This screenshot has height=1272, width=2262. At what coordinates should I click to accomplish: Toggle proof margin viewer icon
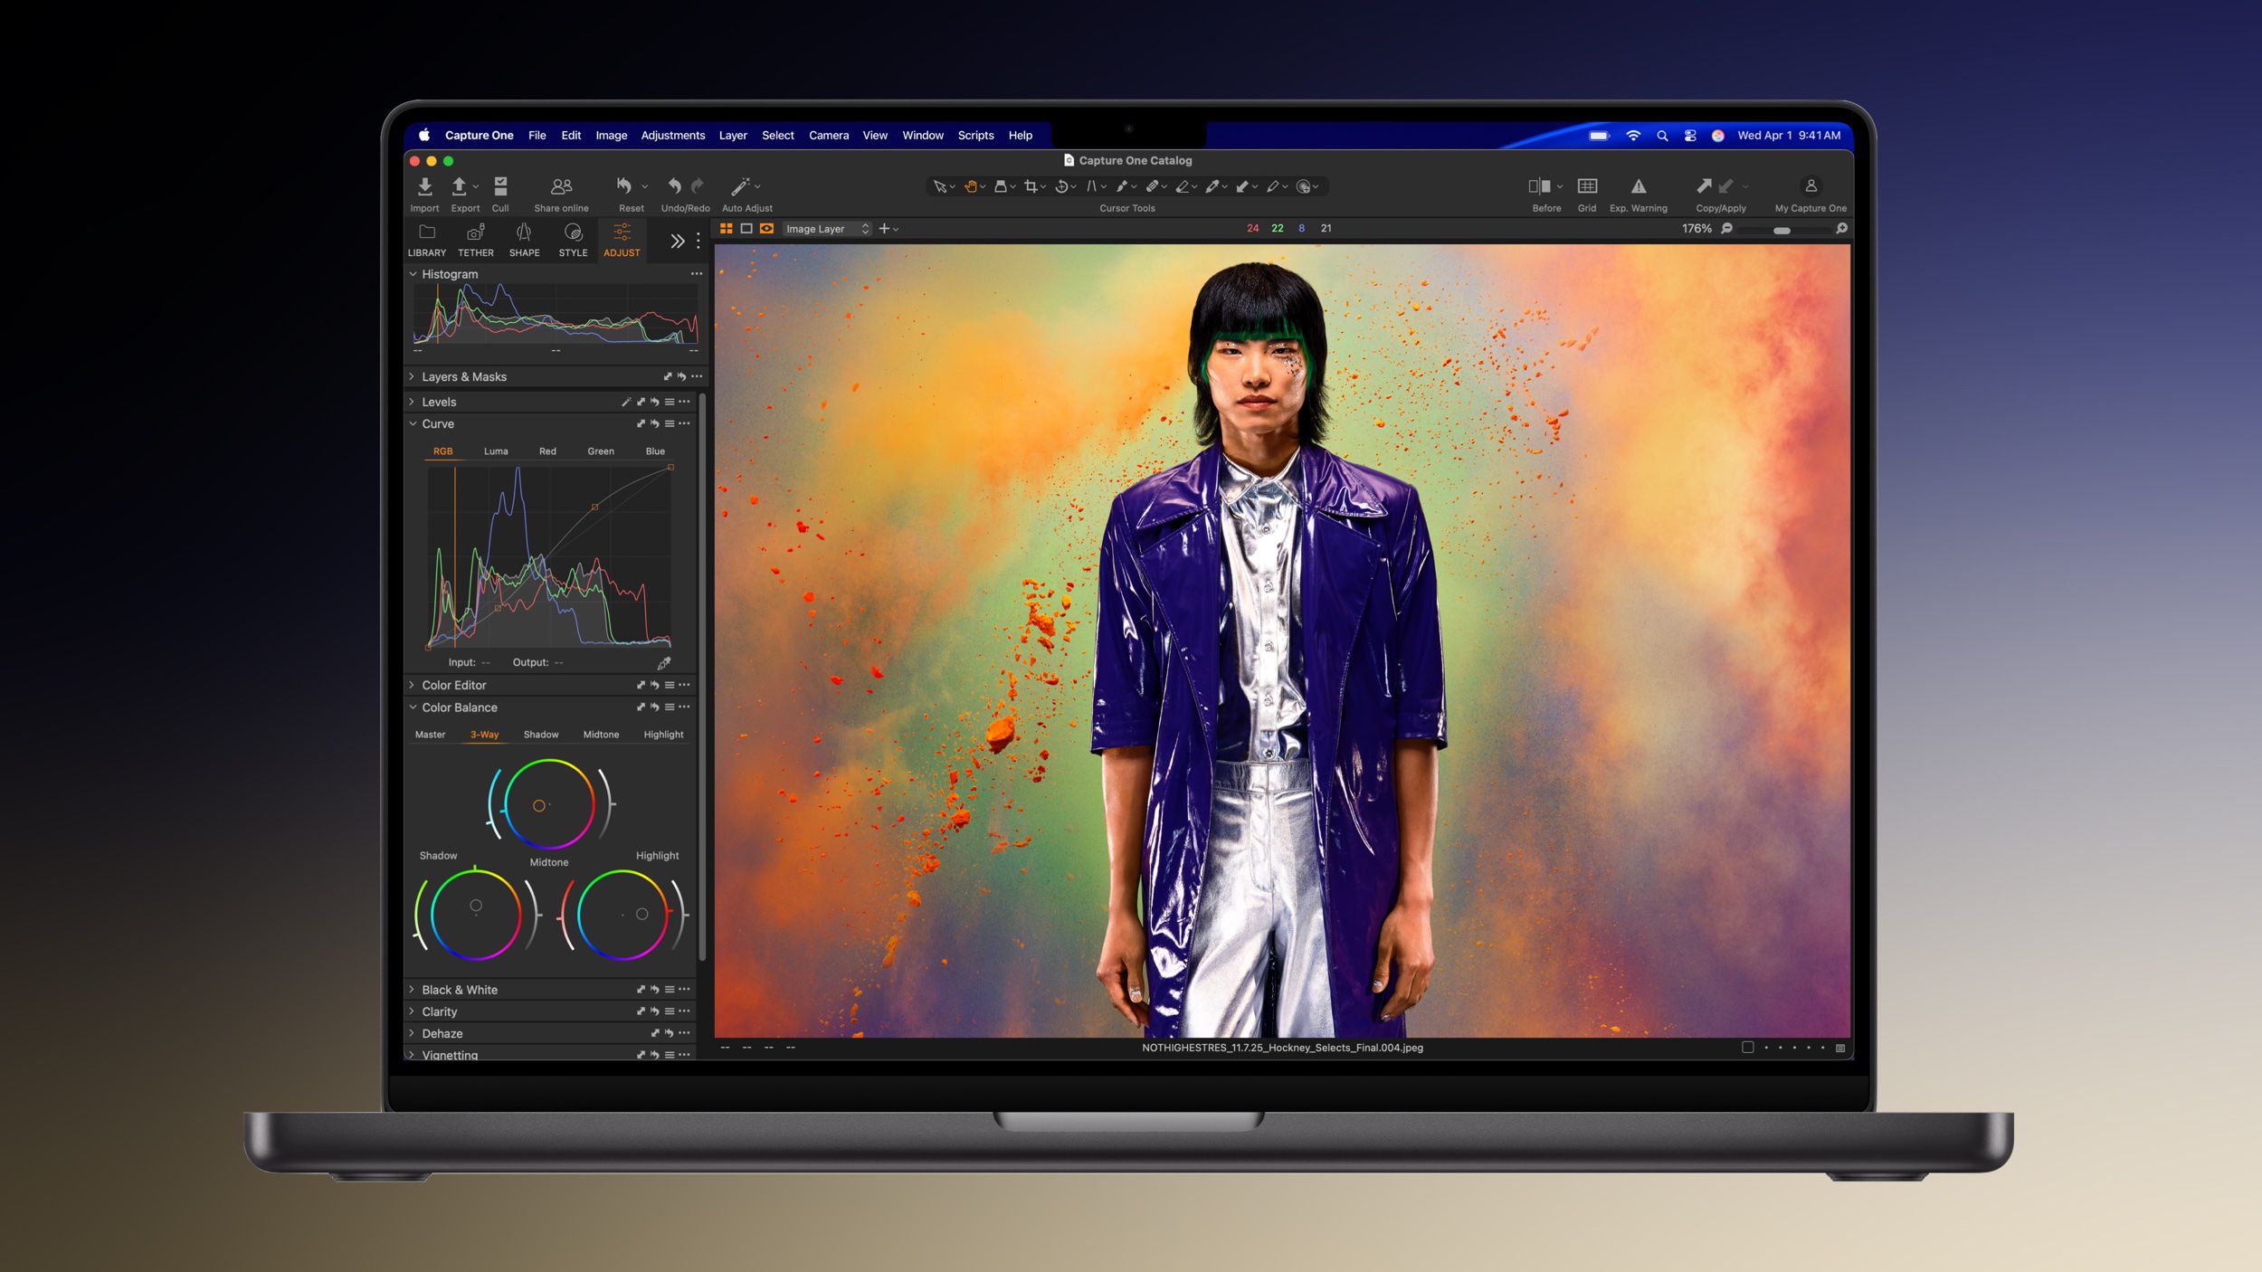[x=766, y=229]
